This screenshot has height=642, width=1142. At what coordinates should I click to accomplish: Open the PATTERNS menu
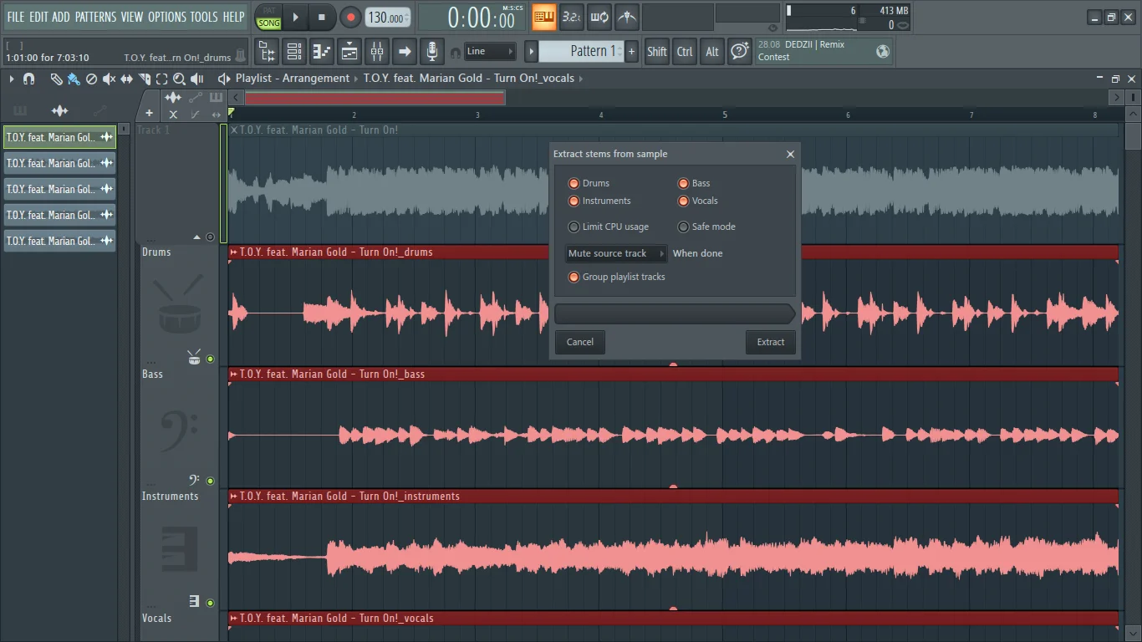[95, 17]
